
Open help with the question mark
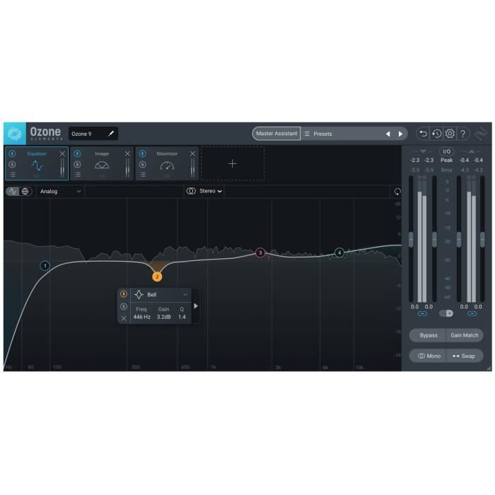pos(462,134)
